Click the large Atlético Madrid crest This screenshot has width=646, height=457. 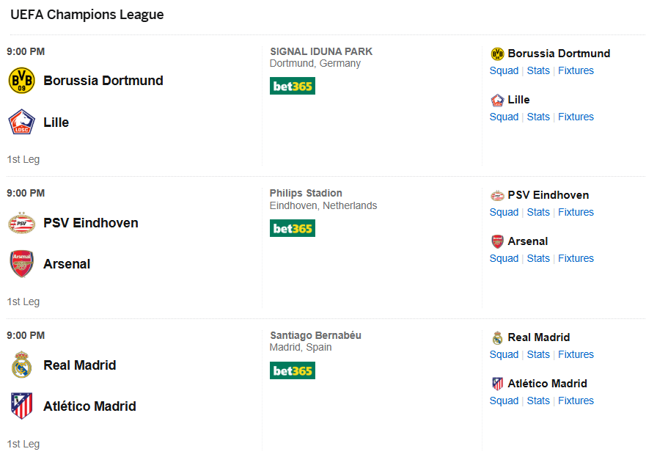click(x=21, y=406)
